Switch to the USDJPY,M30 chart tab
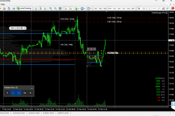Viewport: 175px width, 116px height. pyautogui.click(x=34, y=113)
